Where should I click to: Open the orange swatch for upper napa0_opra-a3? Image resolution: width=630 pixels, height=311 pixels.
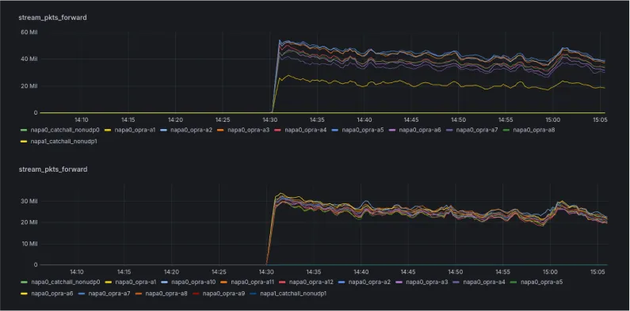point(221,130)
